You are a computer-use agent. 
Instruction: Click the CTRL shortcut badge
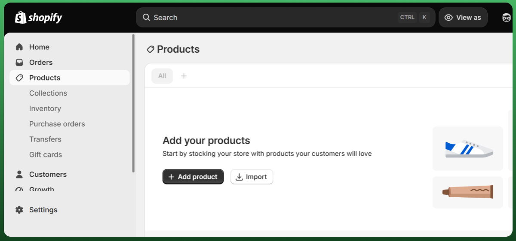(x=407, y=18)
